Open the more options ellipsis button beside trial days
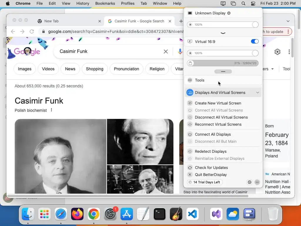 [x=257, y=182]
